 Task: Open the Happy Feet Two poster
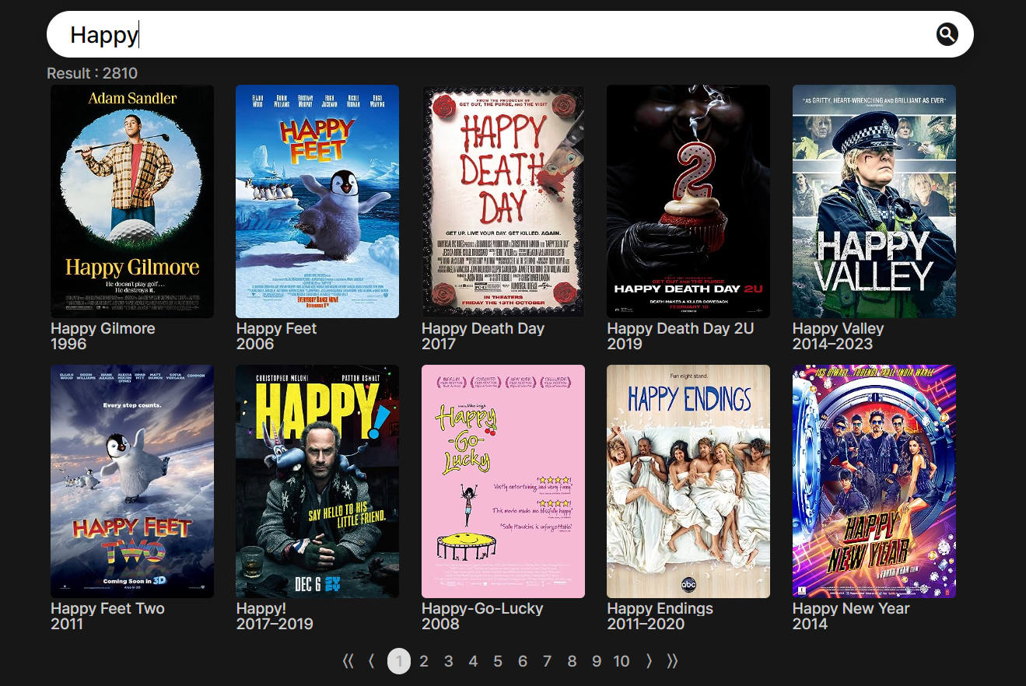132,481
